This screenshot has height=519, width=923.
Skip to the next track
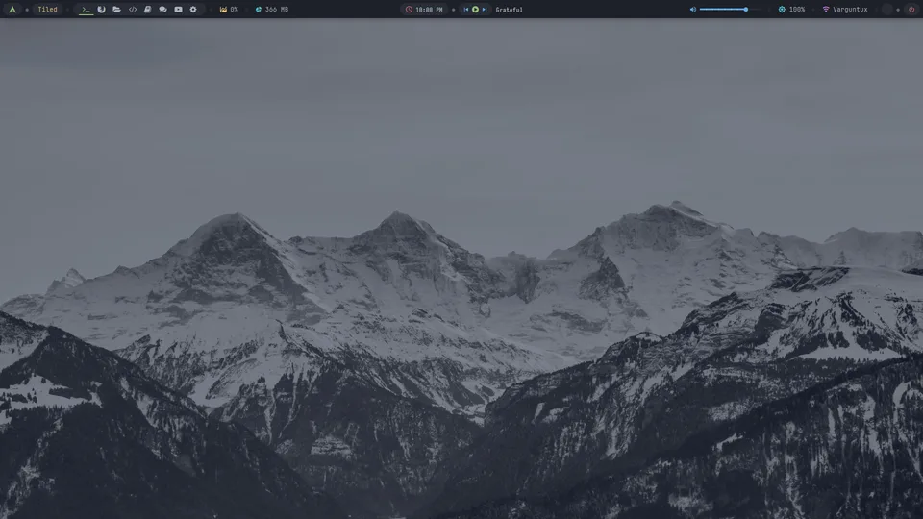(x=484, y=10)
